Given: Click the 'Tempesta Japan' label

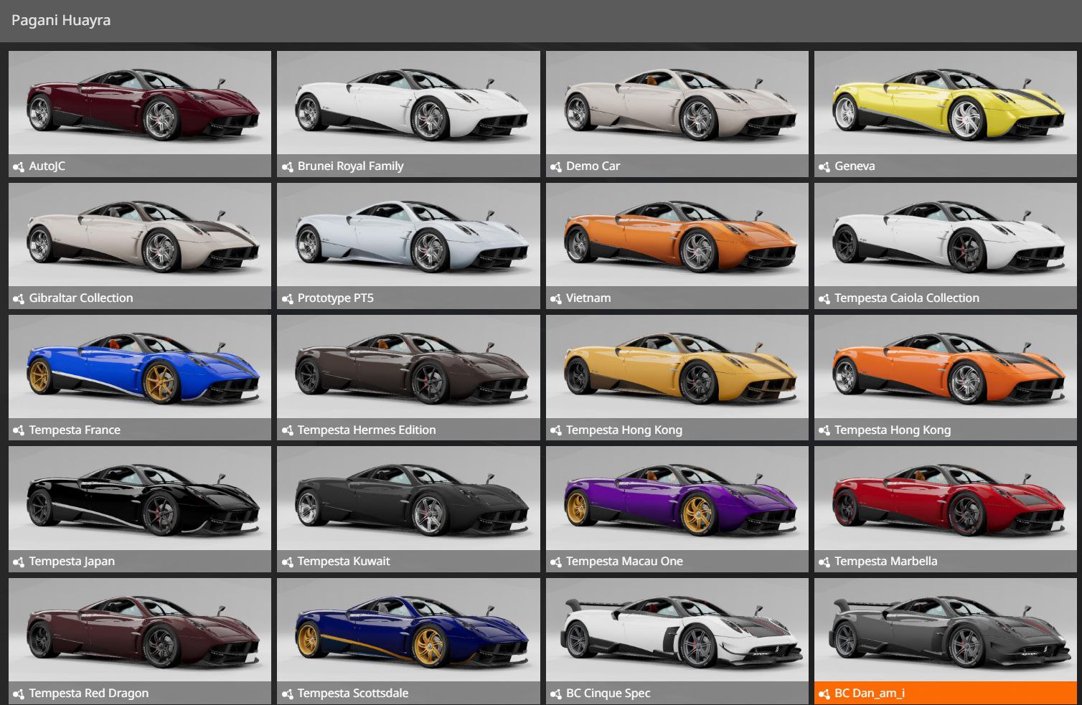Looking at the screenshot, I should pyautogui.click(x=72, y=562).
